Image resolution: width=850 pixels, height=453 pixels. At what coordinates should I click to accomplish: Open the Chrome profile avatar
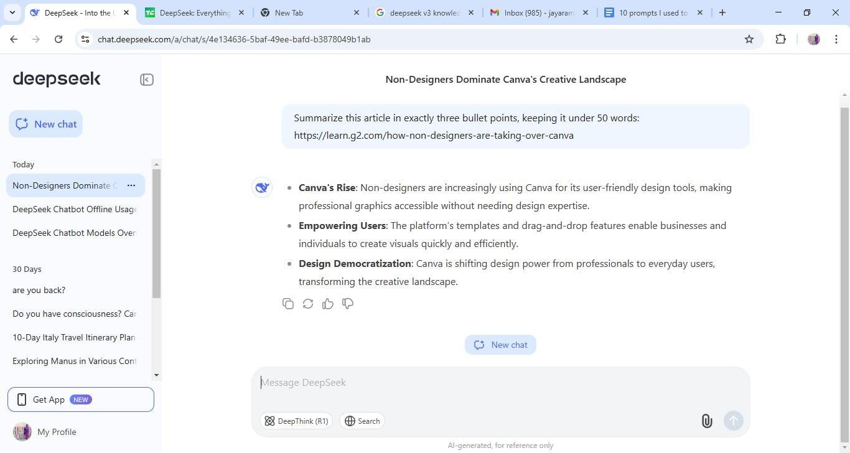tap(813, 39)
